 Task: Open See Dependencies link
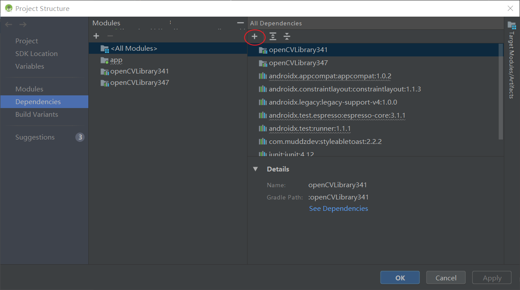pyautogui.click(x=339, y=208)
